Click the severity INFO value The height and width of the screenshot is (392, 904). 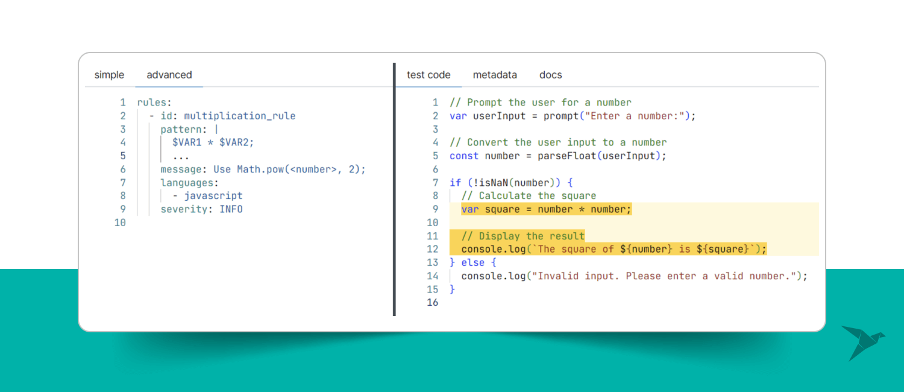tap(231, 209)
